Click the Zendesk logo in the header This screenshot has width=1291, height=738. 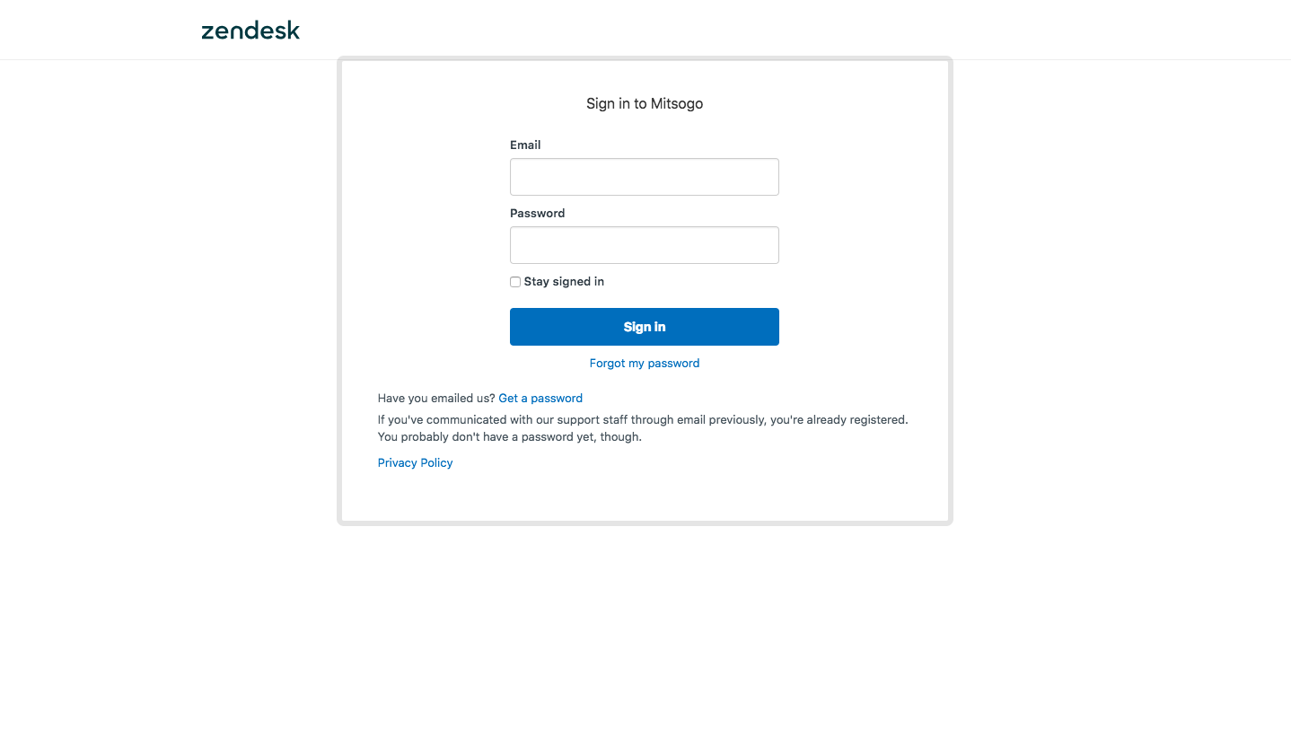250,31
